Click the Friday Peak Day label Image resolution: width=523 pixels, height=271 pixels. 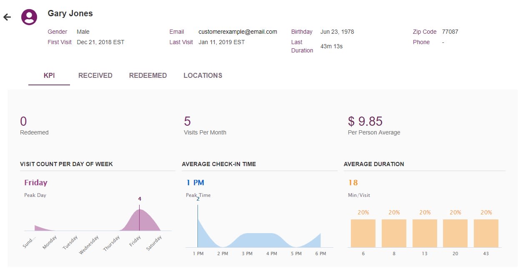[x=35, y=182]
